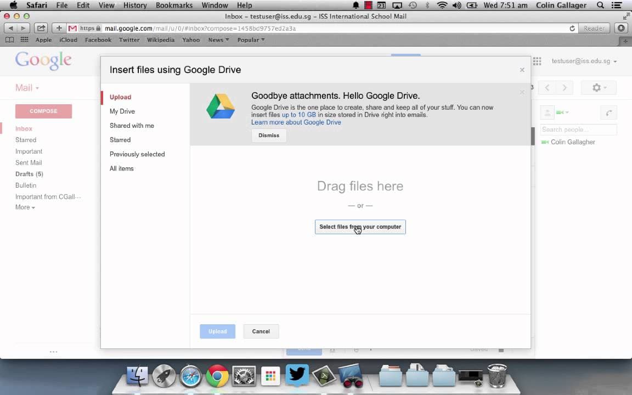Open the Bulletin label

pyautogui.click(x=26, y=185)
